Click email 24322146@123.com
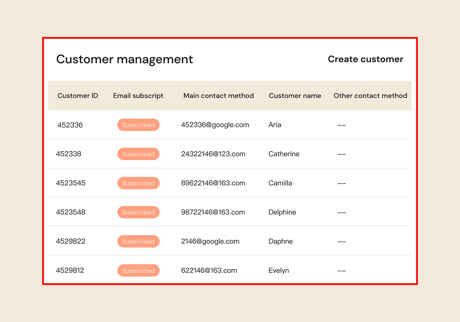This screenshot has height=322, width=460. point(213,154)
